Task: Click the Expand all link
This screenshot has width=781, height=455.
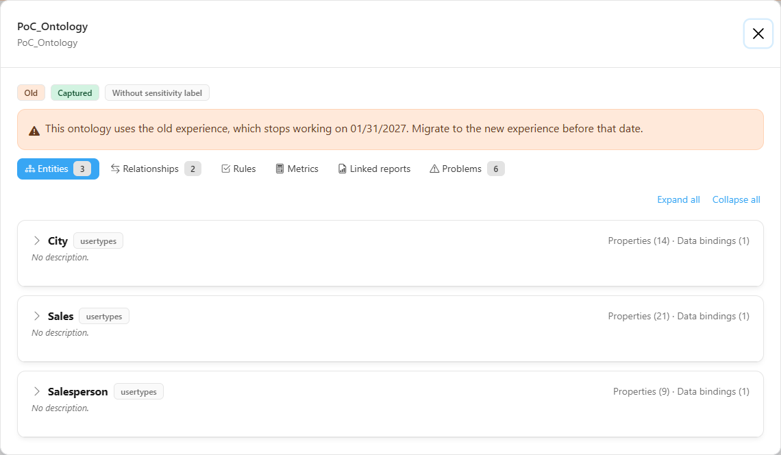Action: coord(678,200)
